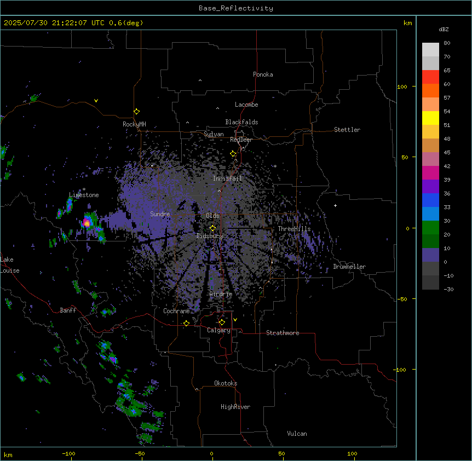This screenshot has width=472, height=461.
Task: Click the red 65 dBZ legend swatch
Action: pos(430,77)
